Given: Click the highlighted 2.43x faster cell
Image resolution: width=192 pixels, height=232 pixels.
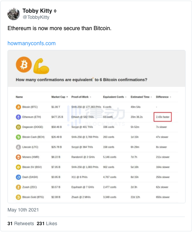Looking at the screenshot, I should [x=163, y=117].
